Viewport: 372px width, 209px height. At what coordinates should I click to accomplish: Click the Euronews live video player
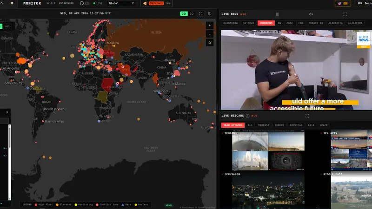pyautogui.click(x=296, y=70)
